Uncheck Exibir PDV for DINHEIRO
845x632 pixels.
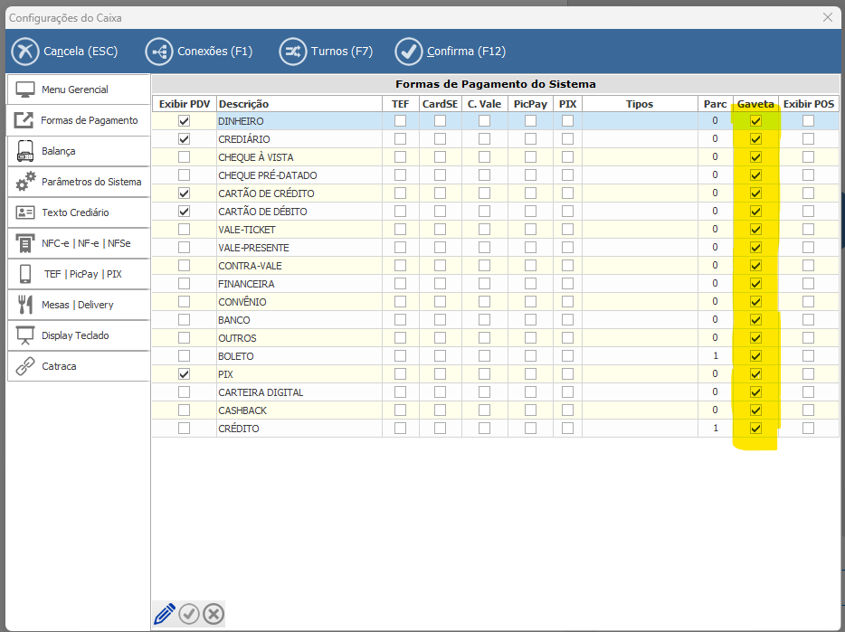(x=185, y=121)
